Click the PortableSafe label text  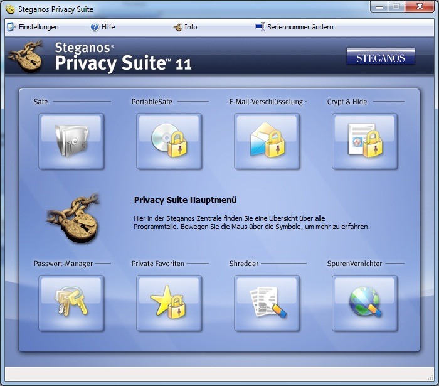point(152,102)
